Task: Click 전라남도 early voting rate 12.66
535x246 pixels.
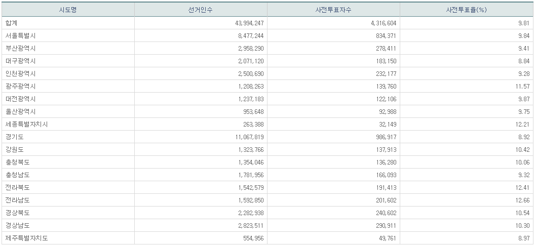Action: (x=522, y=200)
